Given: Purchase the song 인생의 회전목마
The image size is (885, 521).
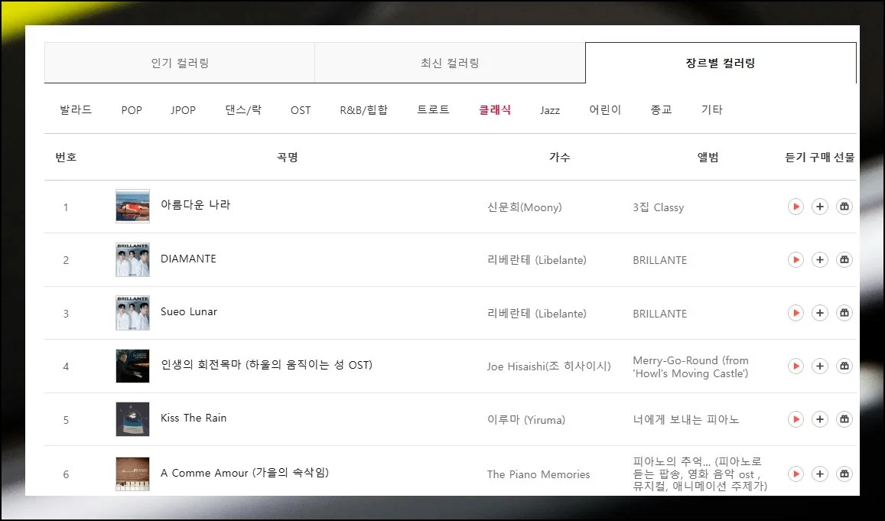Looking at the screenshot, I should pyautogui.click(x=820, y=366).
